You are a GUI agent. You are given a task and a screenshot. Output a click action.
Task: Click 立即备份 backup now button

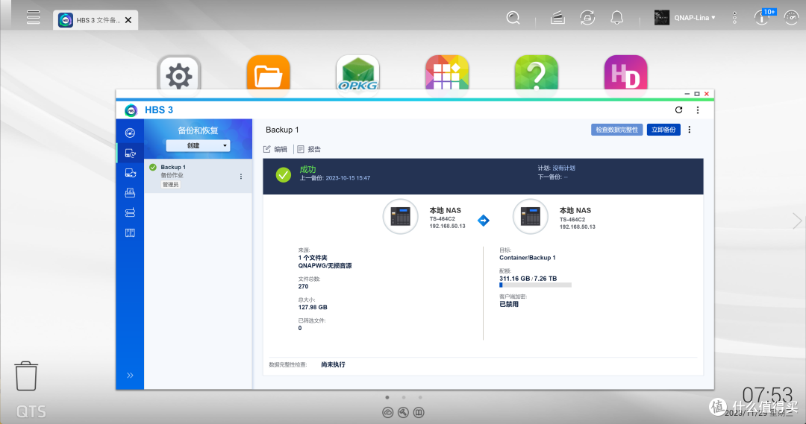(663, 130)
